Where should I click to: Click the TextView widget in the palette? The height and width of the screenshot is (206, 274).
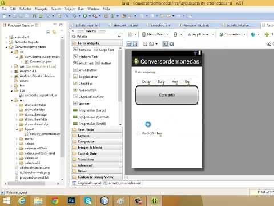point(82,50)
